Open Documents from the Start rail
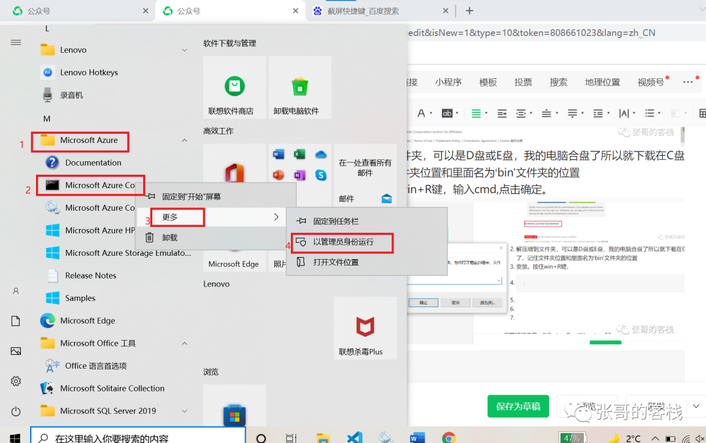Screen dimensions: 706x443 [x=16, y=321]
